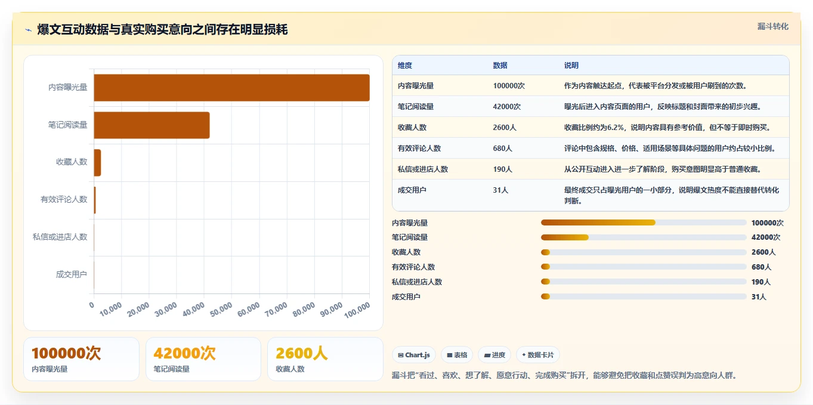Click the 50,000 tick on chart axis
This screenshot has height=405, width=813.
pyautogui.click(x=221, y=308)
